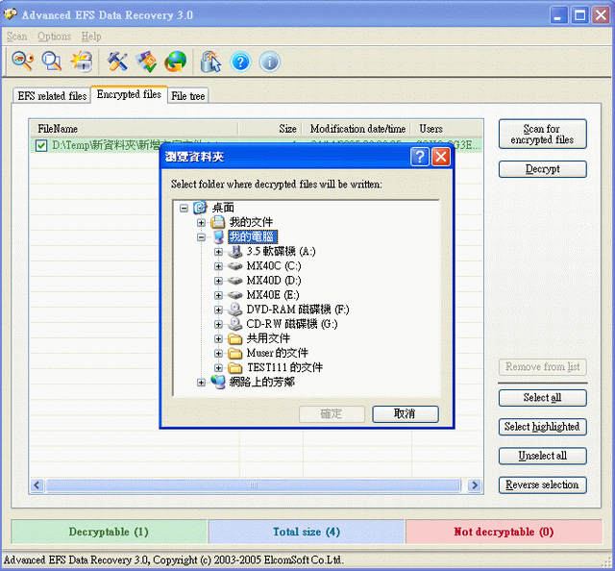Screen dimensions: 615x571
Task: Open the Help menu
Action: 91,37
